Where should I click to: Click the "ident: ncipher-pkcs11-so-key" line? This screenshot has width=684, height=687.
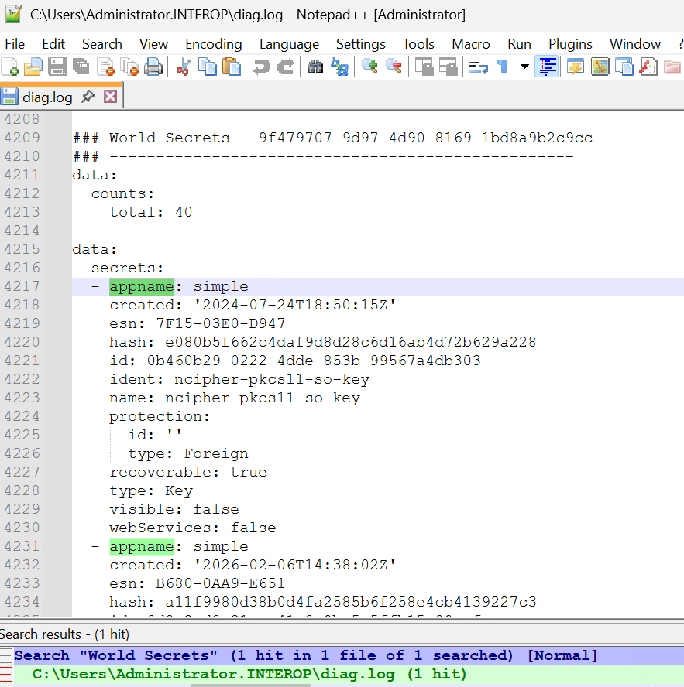pos(239,379)
